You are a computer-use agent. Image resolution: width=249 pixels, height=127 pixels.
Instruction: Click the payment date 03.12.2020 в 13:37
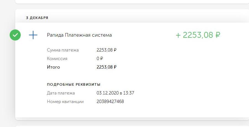click(115, 93)
